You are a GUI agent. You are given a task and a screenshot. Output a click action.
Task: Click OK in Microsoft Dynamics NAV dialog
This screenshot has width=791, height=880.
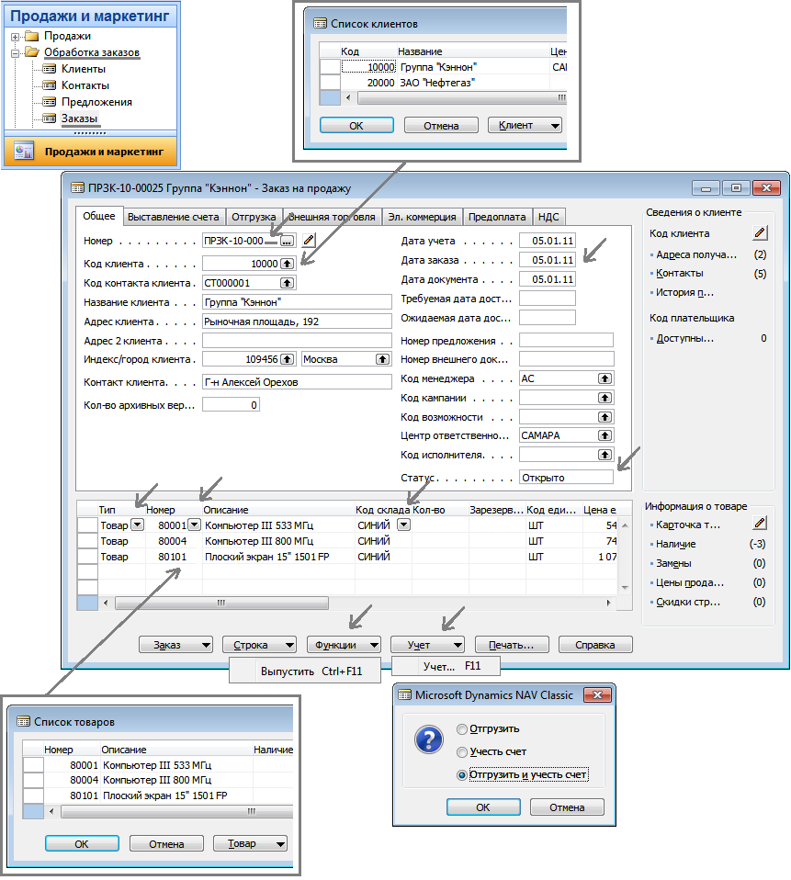tap(483, 807)
